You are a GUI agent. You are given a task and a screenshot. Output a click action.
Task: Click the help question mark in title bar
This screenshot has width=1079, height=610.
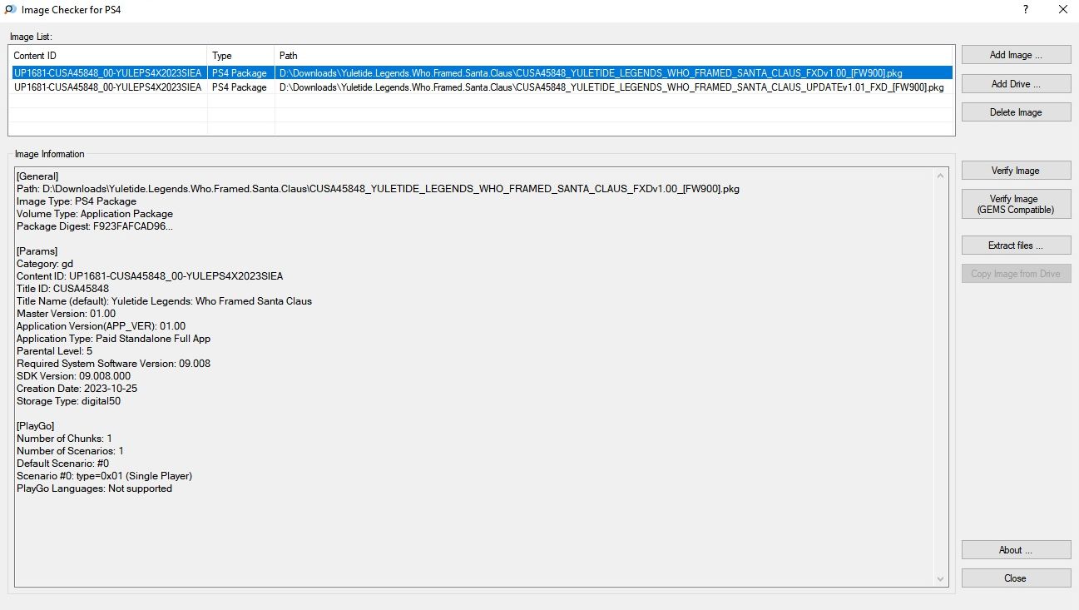1025,10
